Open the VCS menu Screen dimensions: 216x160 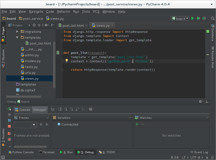(96, 11)
